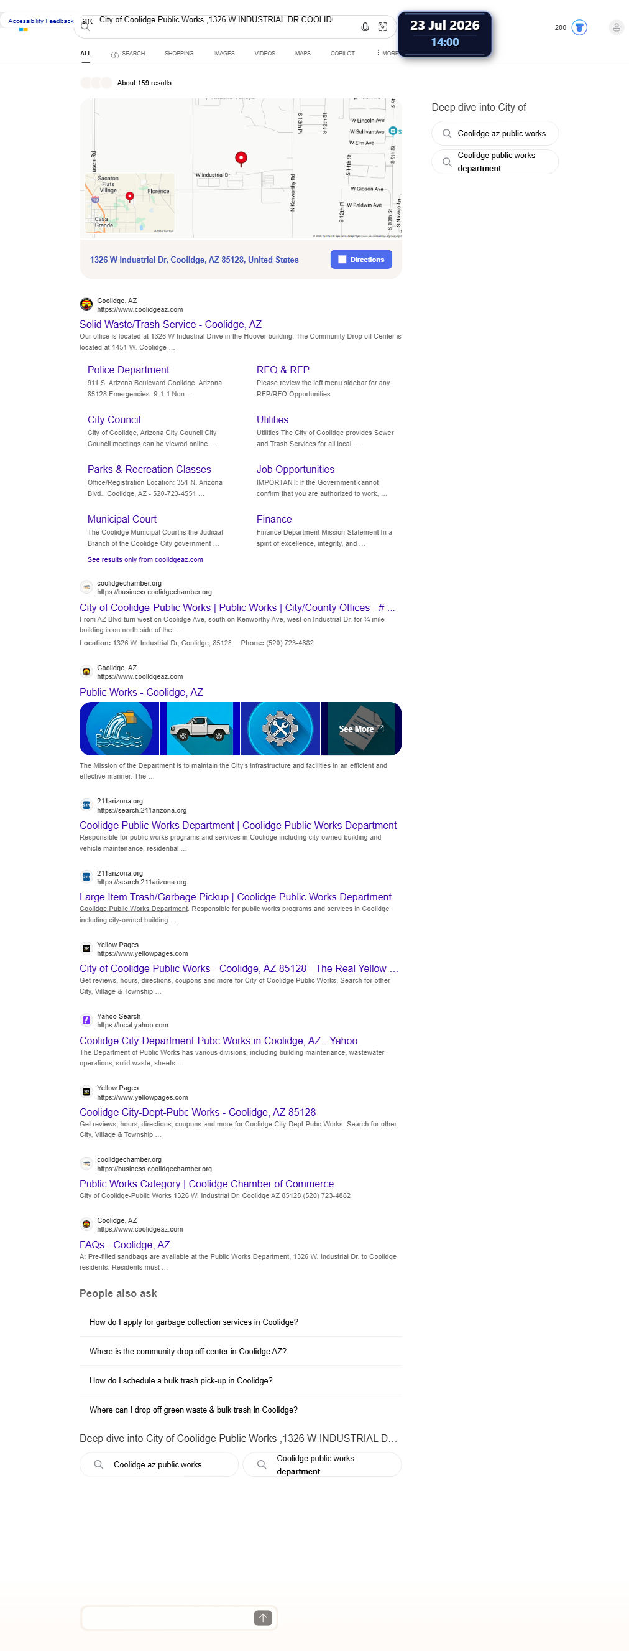Click the See More images thumbnail
The width and height of the screenshot is (629, 1651).
pyautogui.click(x=362, y=729)
